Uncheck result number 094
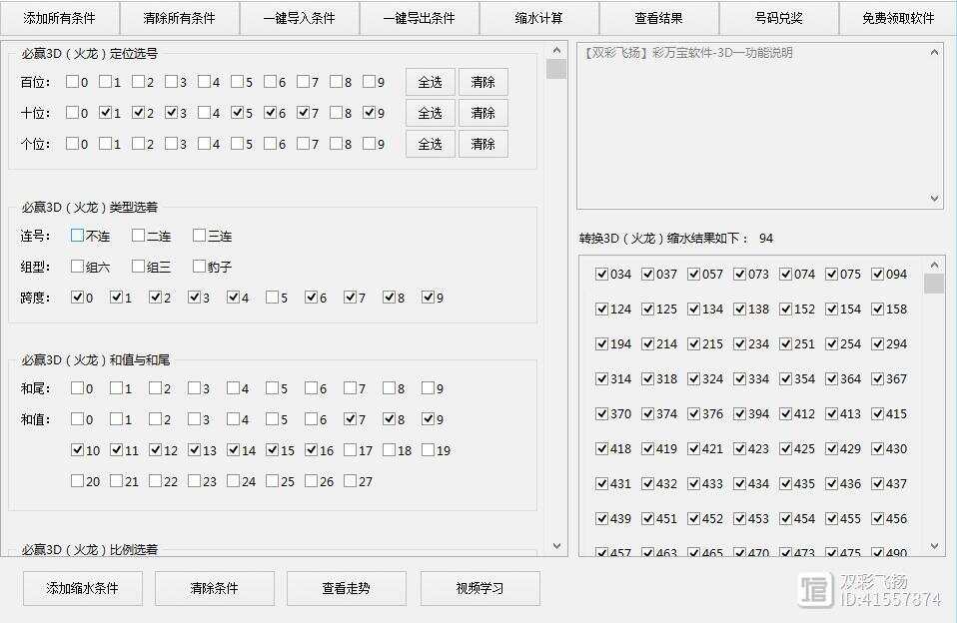957x623 pixels. 878,274
